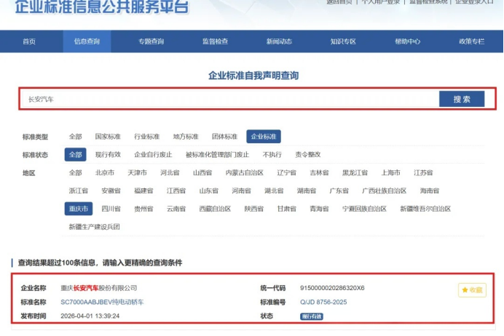Open the 信息查询 nav tab
This screenshot has height=336, width=504.
pos(87,41)
